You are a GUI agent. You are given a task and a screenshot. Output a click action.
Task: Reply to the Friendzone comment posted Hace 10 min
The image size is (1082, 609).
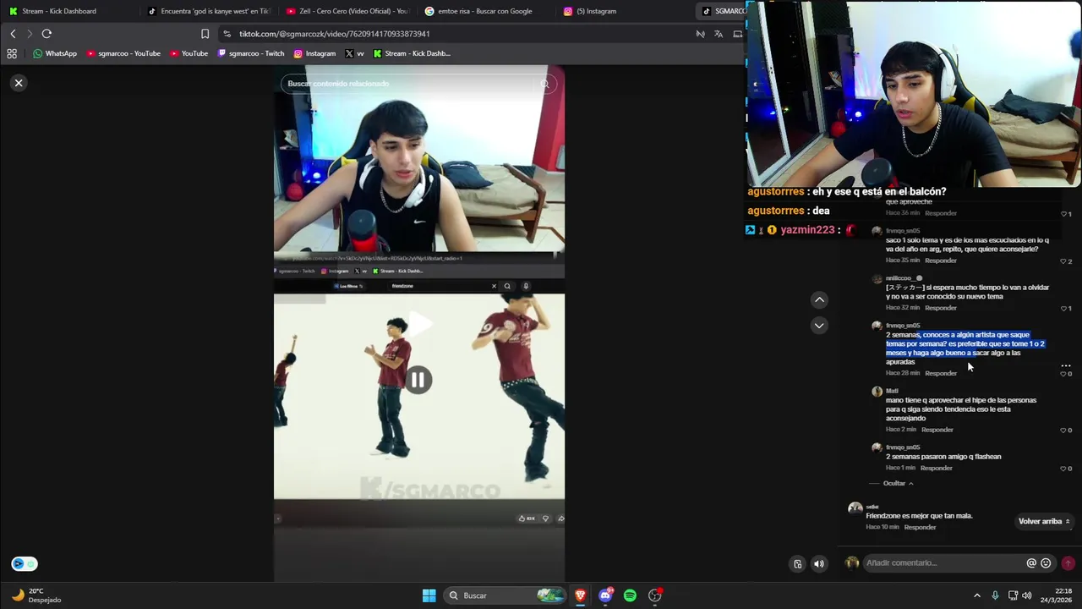(x=920, y=527)
